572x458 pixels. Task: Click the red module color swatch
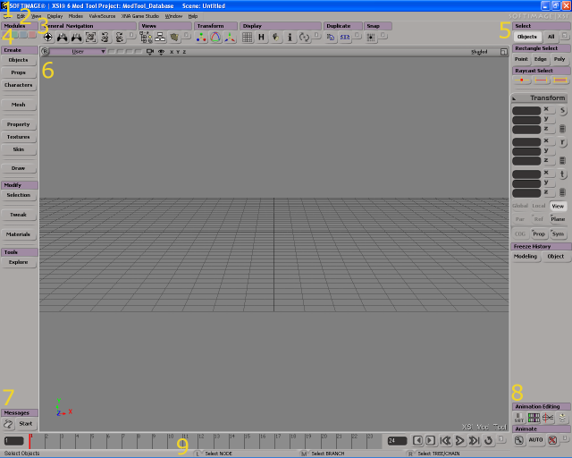click(32, 35)
